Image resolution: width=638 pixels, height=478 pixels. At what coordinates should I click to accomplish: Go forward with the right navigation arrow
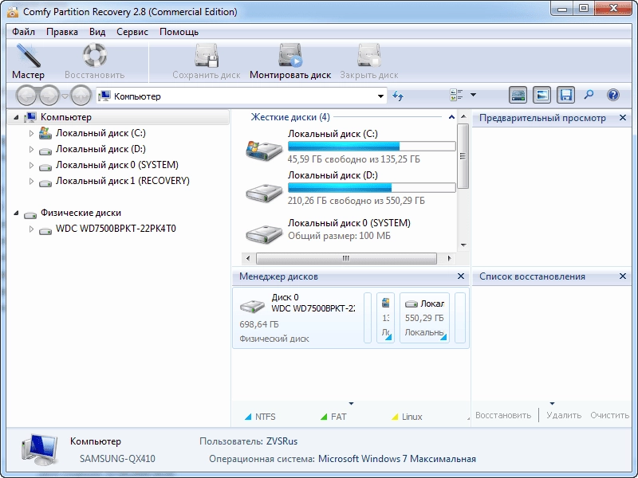pyautogui.click(x=49, y=96)
